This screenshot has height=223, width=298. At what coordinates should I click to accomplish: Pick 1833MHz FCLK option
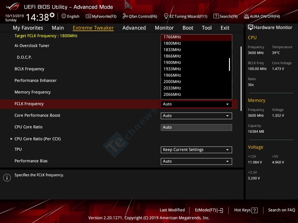196,50
